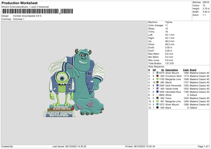Click the Black color swatch in row 12
The height and width of the screenshot is (149, 211).
tap(158, 108)
